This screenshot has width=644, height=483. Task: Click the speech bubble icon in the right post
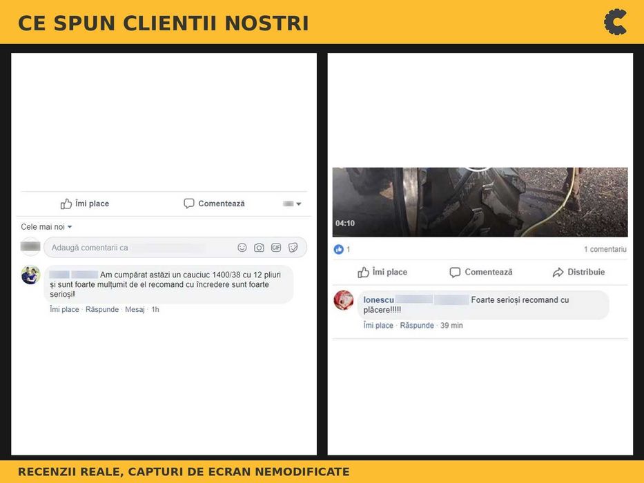pyautogui.click(x=455, y=273)
